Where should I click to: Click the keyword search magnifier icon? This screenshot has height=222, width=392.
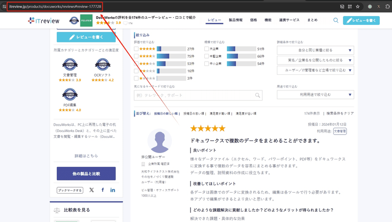click(257, 95)
